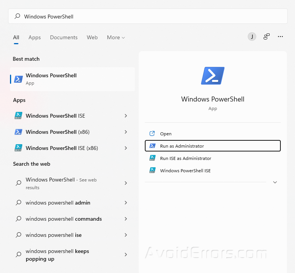Expand the 'windows powershell admin' chevron
This screenshot has height=273, width=295.
point(126,203)
